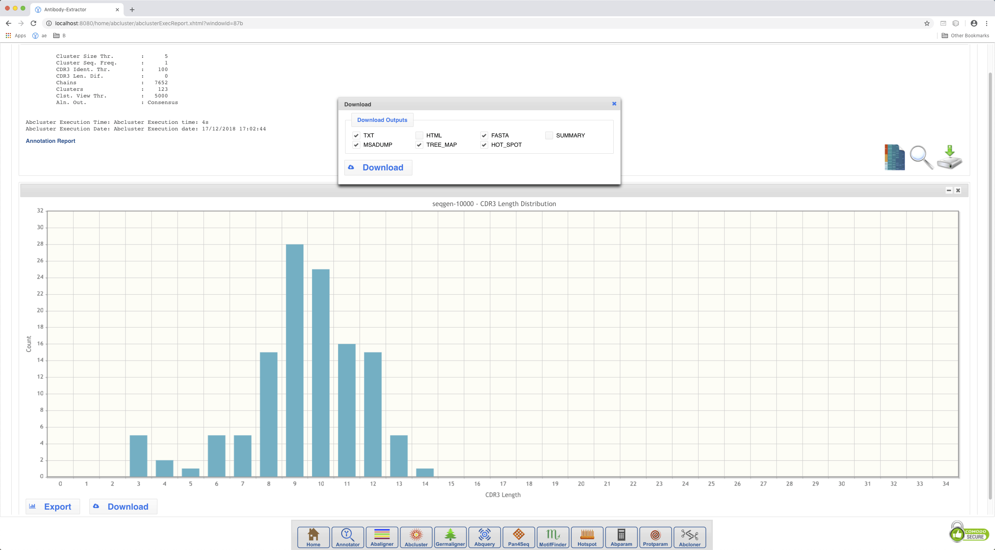Open the Germaligner tool
Image resolution: width=995 pixels, height=550 pixels.
point(450,537)
